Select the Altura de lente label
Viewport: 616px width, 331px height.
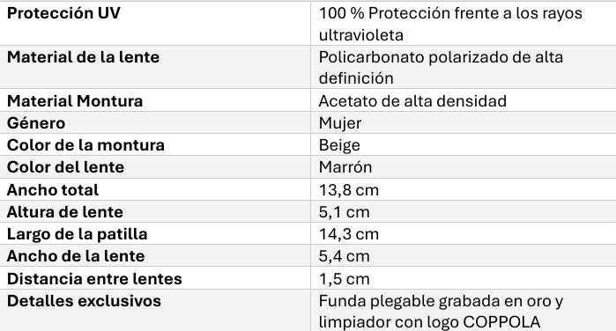65,212
